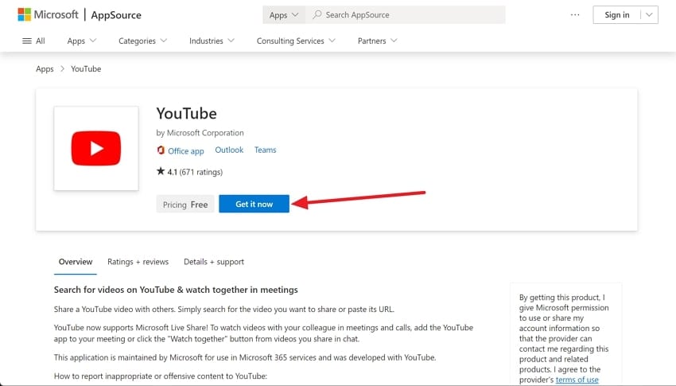Click the All menu label

(x=41, y=41)
